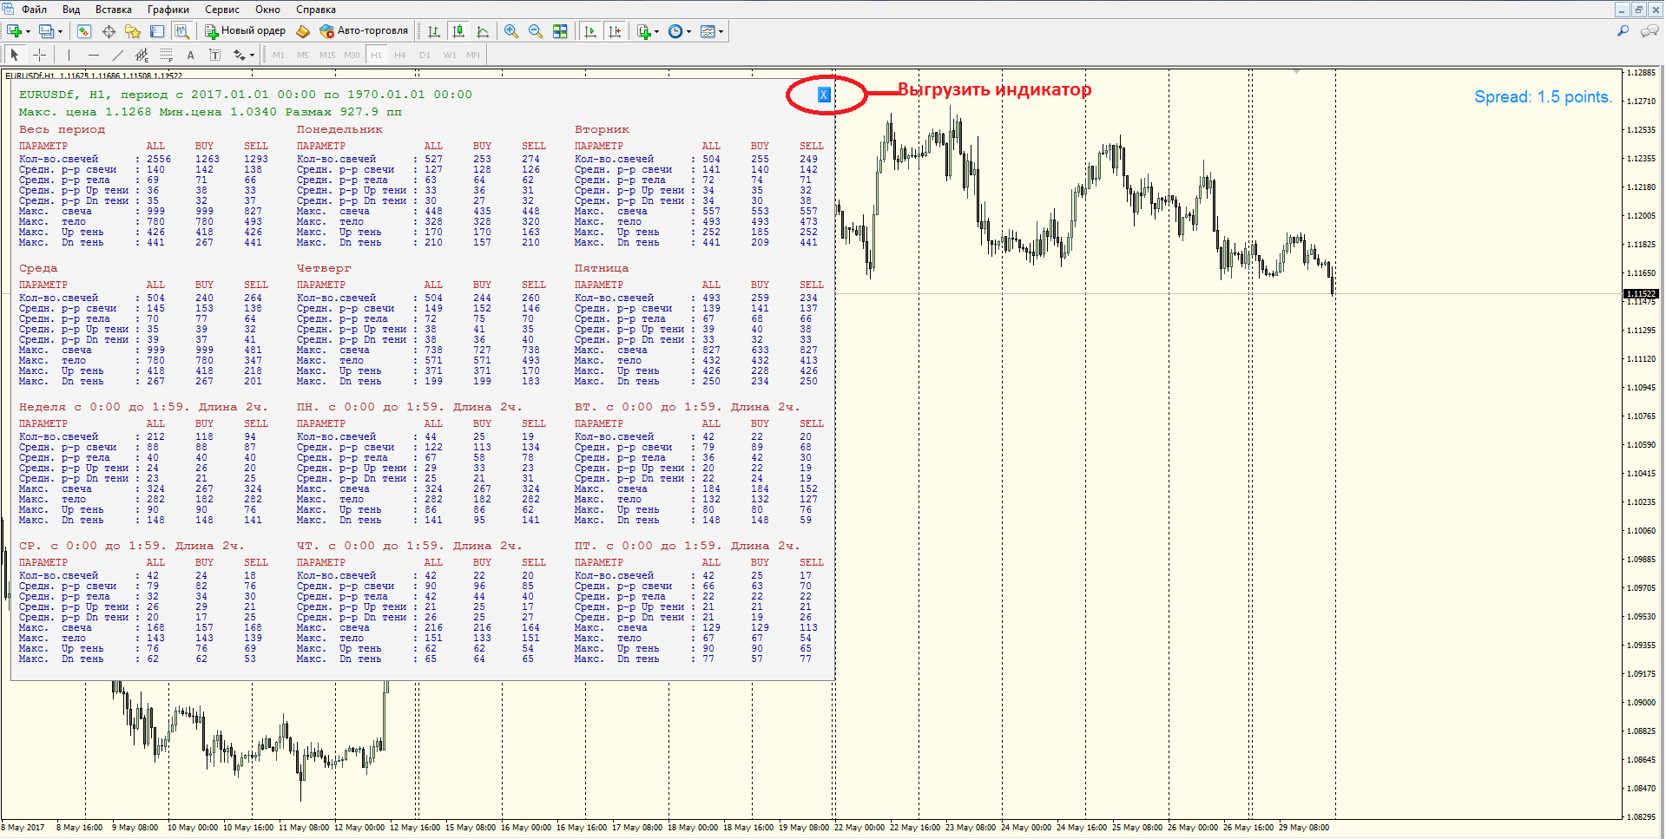Screen dimensions: 1666x839
Task: Select the Cursor arrow tool
Action: (15, 55)
